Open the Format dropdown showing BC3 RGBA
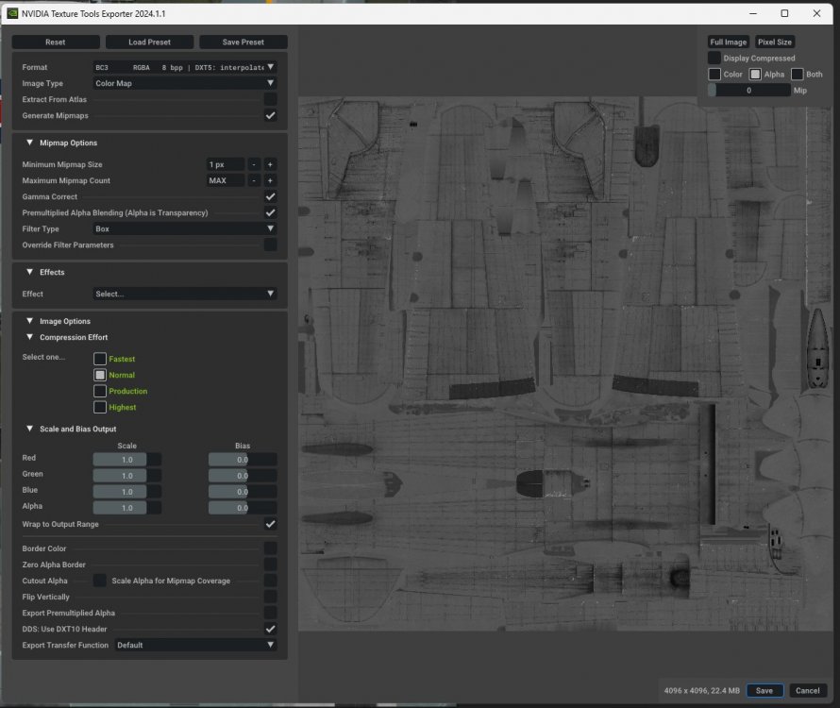This screenshot has width=840, height=708. pos(184,67)
